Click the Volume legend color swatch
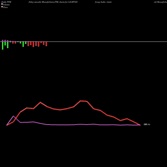167x167 pixels. [2, 4]
